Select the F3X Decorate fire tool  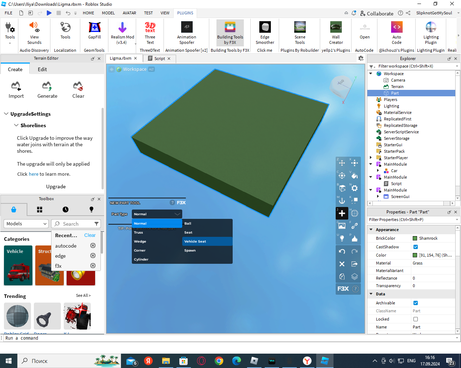coord(354,238)
